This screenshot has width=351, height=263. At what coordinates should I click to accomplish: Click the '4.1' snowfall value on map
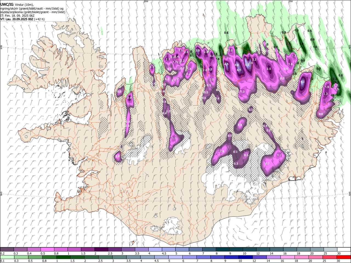tap(239, 70)
